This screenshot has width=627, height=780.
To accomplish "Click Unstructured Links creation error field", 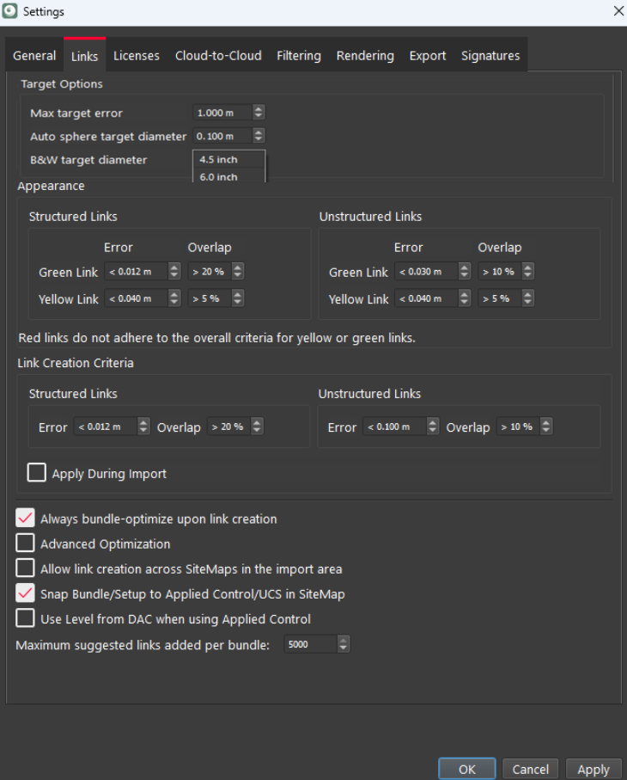I will [x=393, y=427].
